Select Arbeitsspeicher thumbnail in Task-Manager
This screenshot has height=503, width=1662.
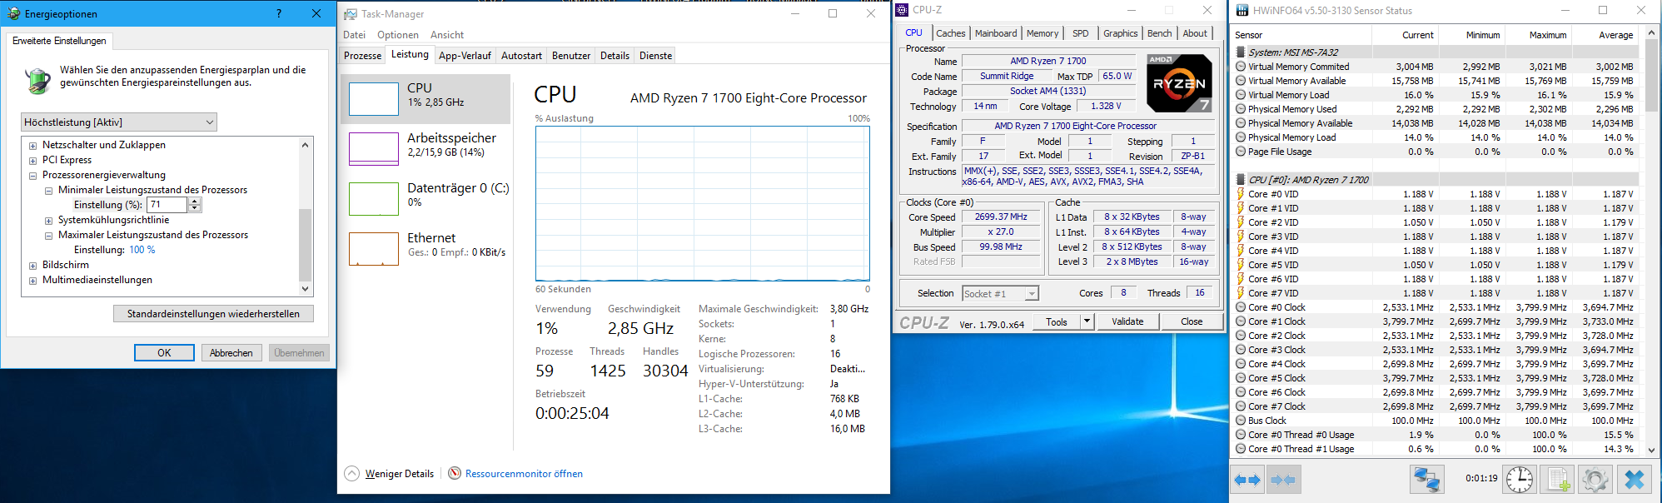click(374, 149)
